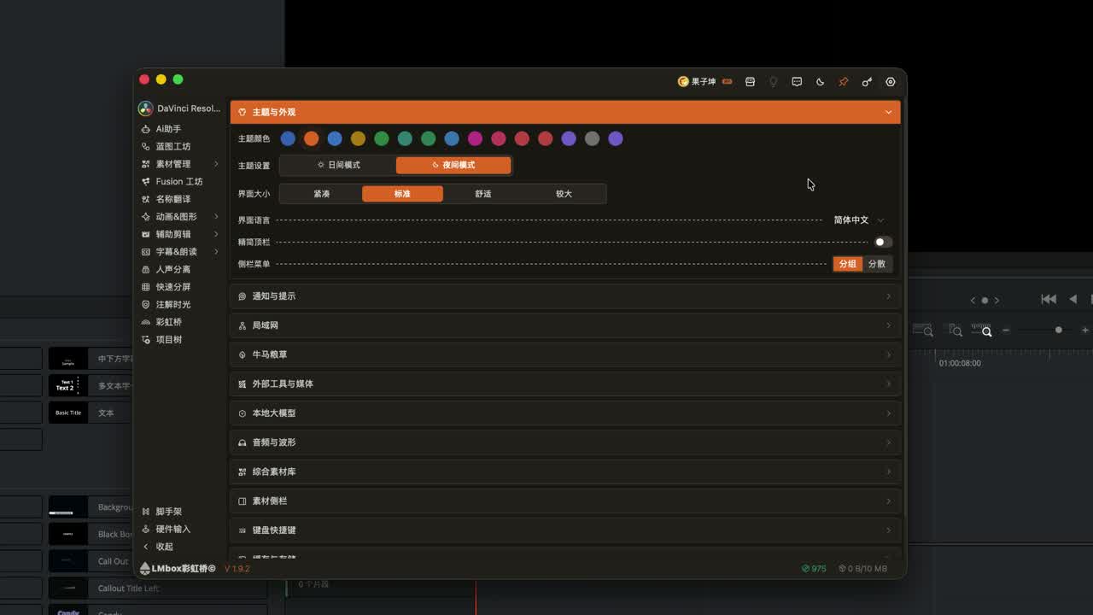Screen dimensions: 1093x615
Task: Click the key icon in the top bar
Action: click(867, 82)
